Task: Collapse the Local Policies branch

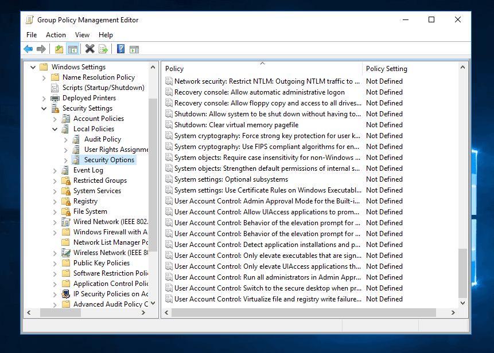Action: click(x=55, y=128)
